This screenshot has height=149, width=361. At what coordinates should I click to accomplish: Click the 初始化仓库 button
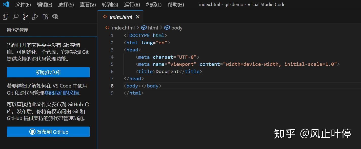point(48,72)
